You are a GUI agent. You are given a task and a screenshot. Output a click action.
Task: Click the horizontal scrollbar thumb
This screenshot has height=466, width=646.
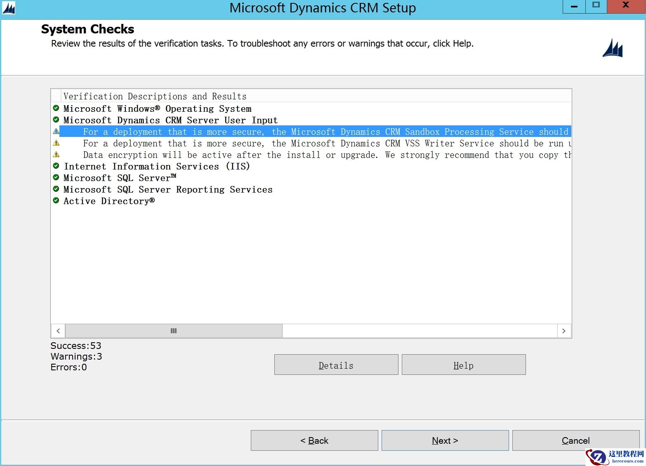coord(174,331)
